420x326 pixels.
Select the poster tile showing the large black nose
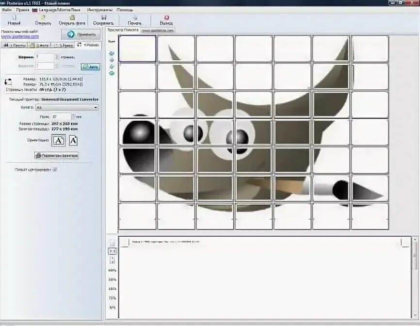[x=137, y=132]
